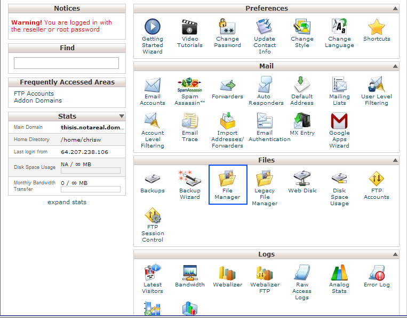Screen dimensions: 407x318
Task: Open Raw Access Logs
Action: click(302, 282)
